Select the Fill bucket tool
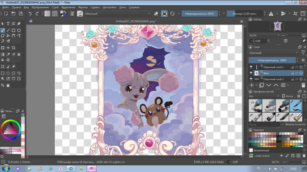The width and height of the screenshot is (307, 172). 2,60
